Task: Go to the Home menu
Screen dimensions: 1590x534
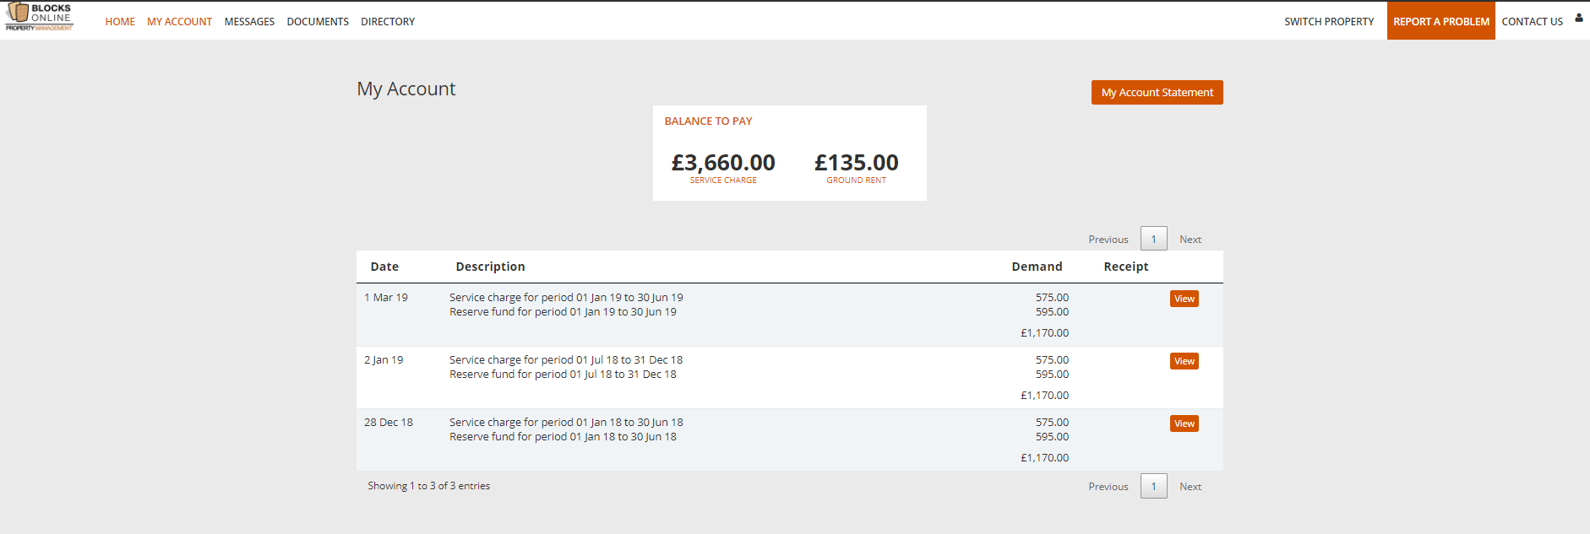Action: click(x=120, y=22)
